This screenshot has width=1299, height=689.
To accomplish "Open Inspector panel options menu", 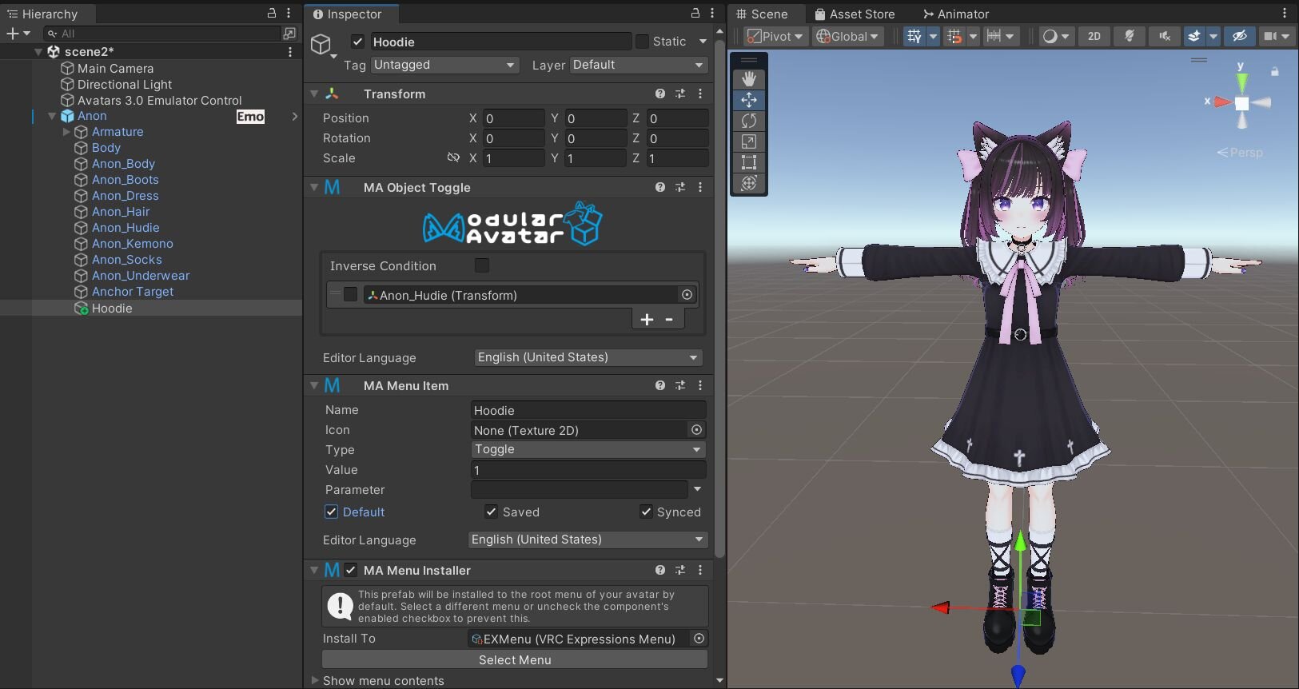I will pyautogui.click(x=712, y=13).
